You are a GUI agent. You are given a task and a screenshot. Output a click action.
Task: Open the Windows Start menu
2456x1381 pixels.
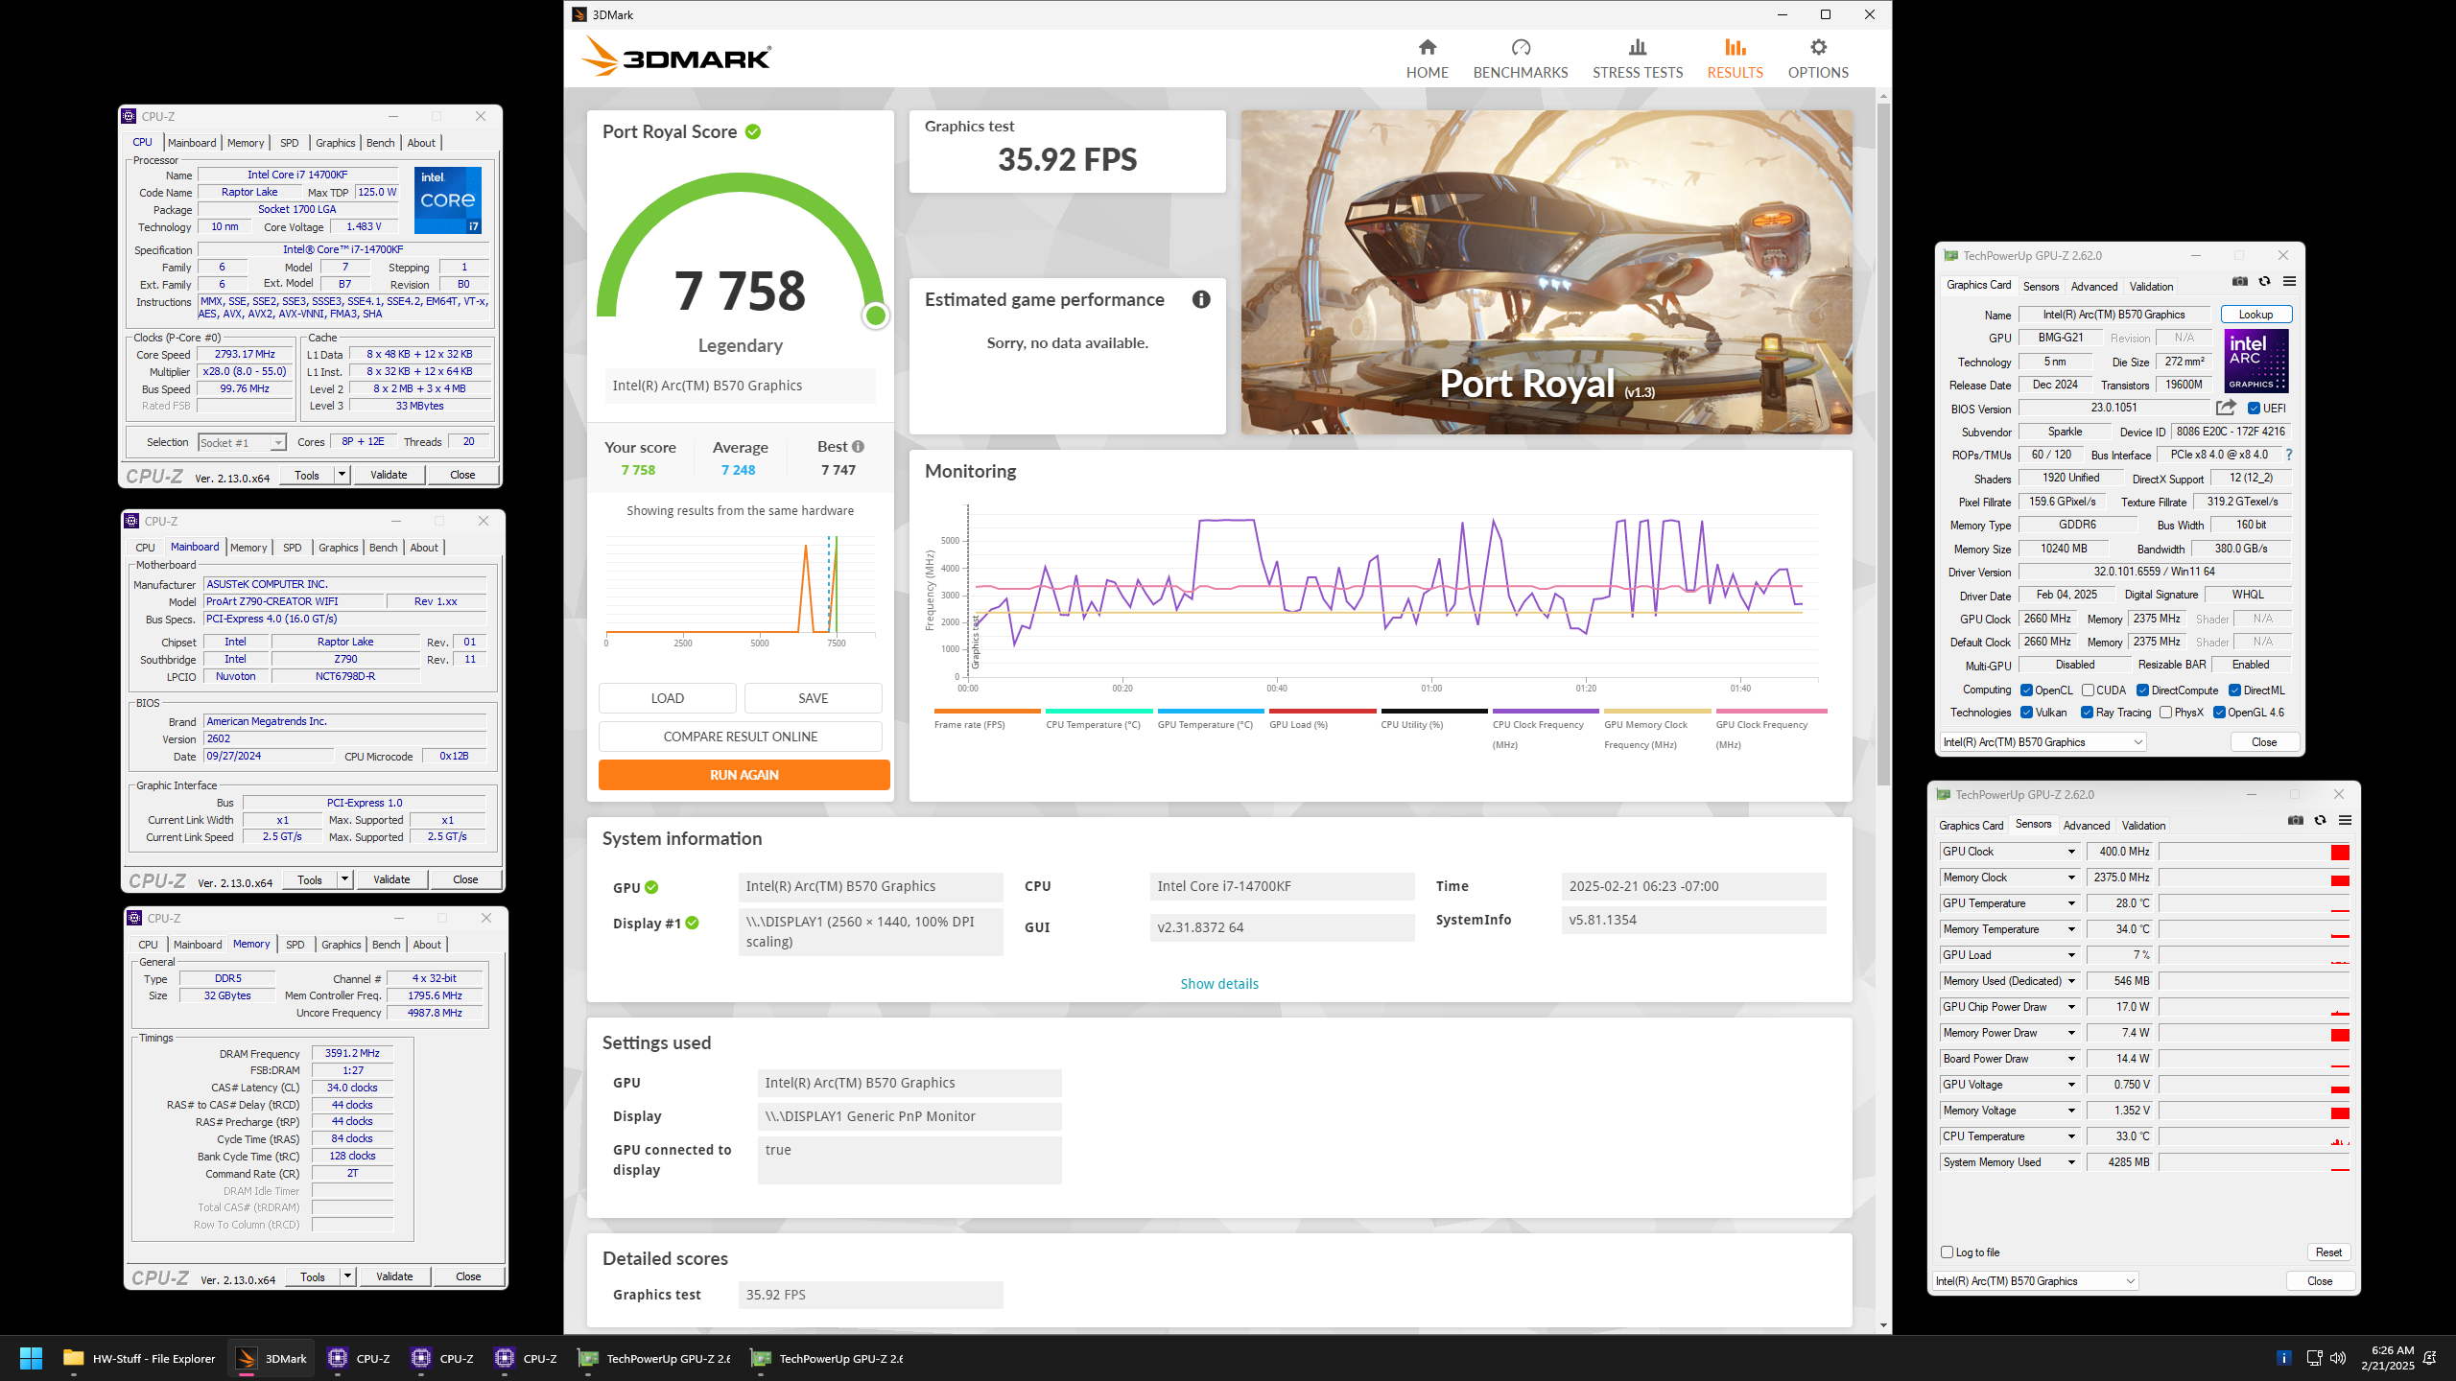coord(31,1358)
